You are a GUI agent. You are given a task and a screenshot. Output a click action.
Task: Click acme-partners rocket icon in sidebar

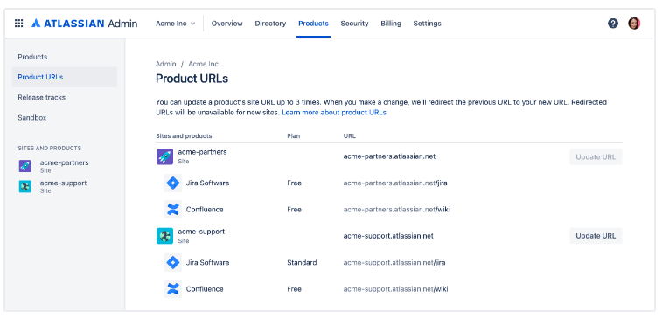pyautogui.click(x=24, y=166)
